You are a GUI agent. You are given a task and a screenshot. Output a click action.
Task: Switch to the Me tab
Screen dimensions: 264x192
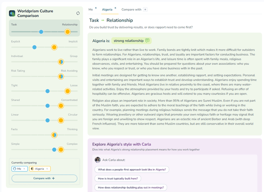(91, 9)
